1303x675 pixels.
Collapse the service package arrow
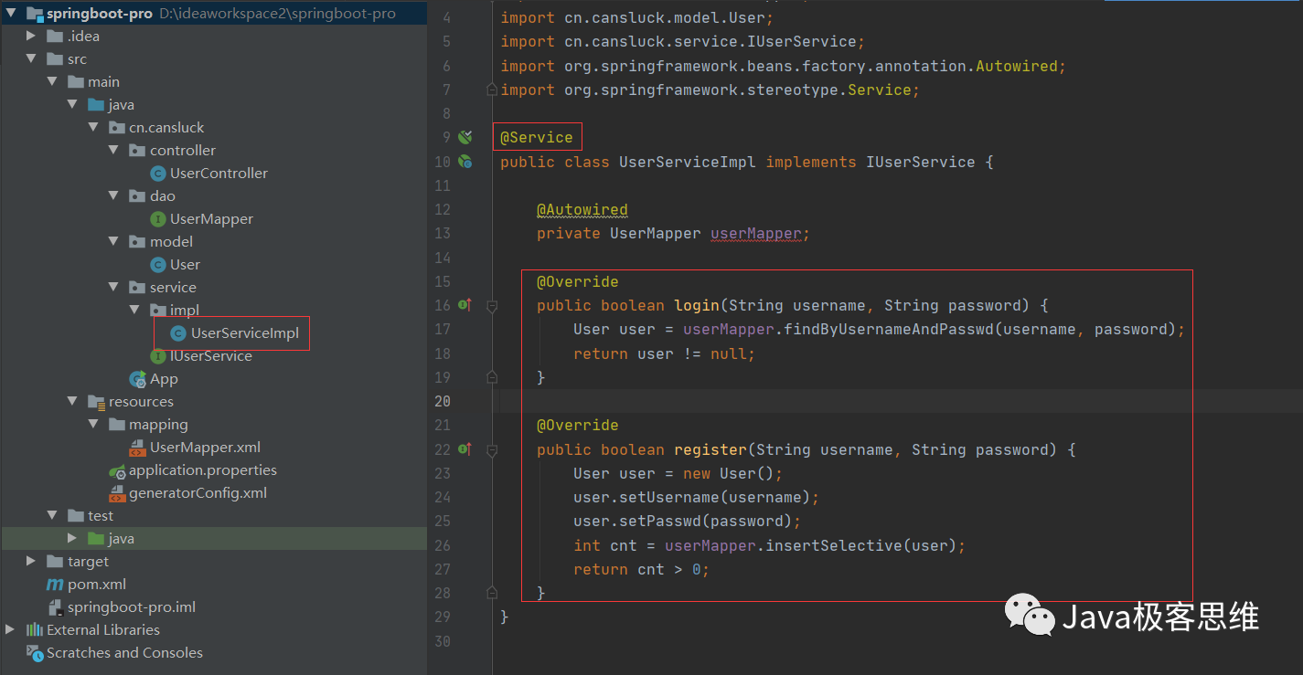point(113,288)
